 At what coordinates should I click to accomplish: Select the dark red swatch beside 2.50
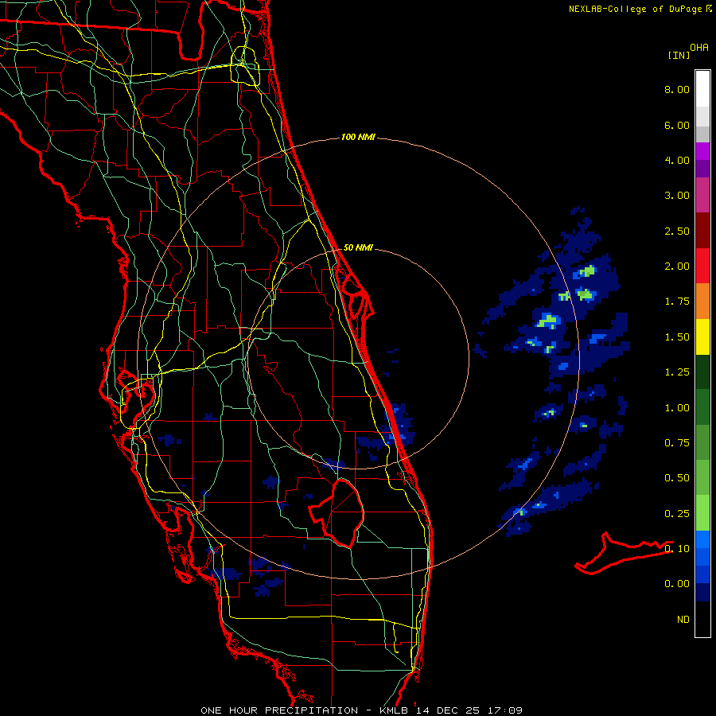(702, 230)
